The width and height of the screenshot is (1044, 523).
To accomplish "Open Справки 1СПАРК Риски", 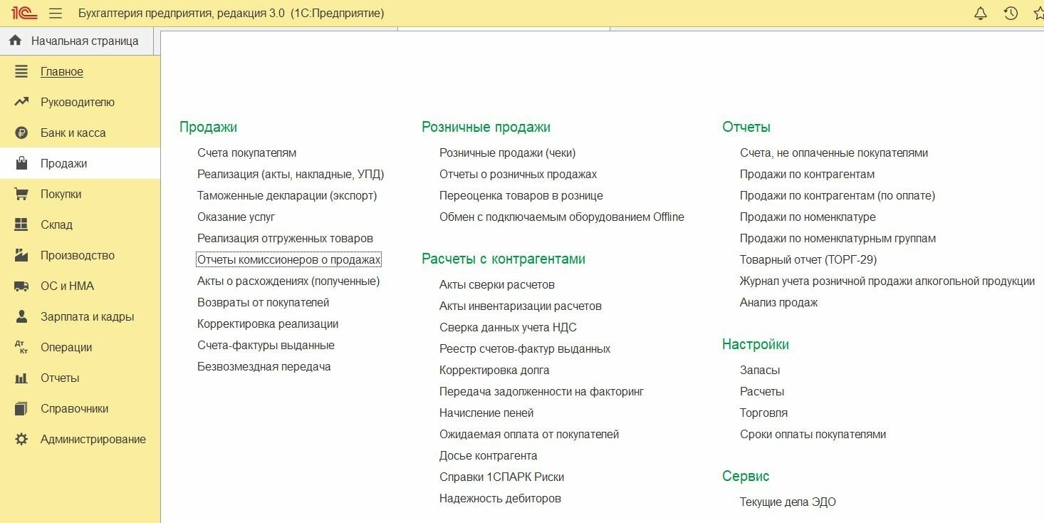I will coord(502,477).
